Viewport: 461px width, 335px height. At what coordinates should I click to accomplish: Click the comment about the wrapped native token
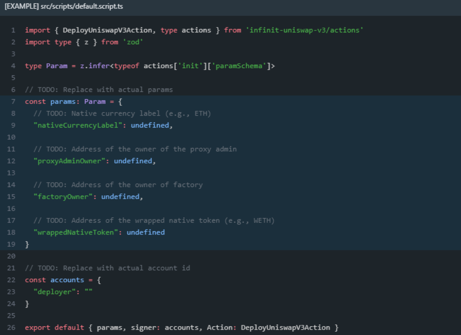click(154, 220)
